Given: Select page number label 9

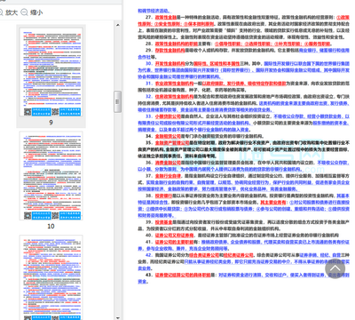Looking at the screenshot, I should click(51, 123).
